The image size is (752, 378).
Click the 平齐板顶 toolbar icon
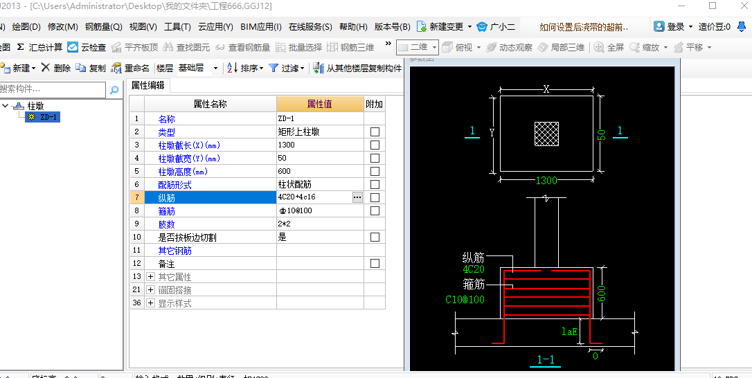pos(116,47)
